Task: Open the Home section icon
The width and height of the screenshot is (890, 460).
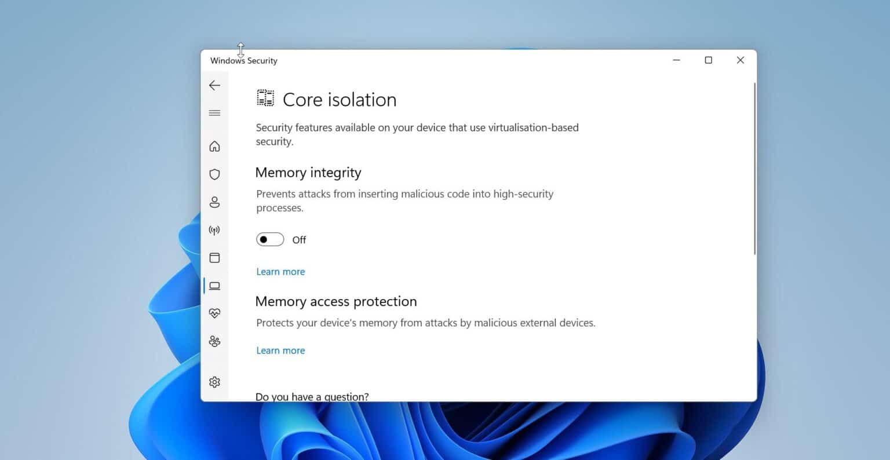Action: 214,146
